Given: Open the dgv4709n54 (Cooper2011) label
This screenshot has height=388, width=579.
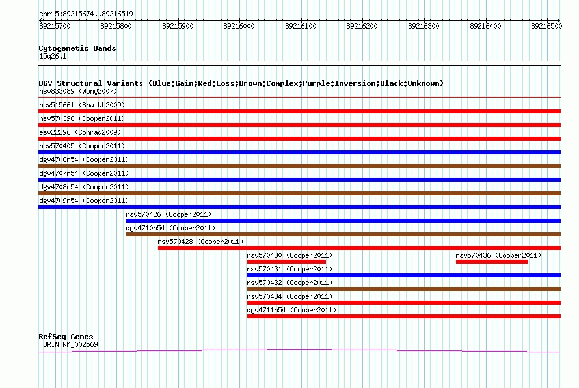Looking at the screenshot, I should (84, 201).
